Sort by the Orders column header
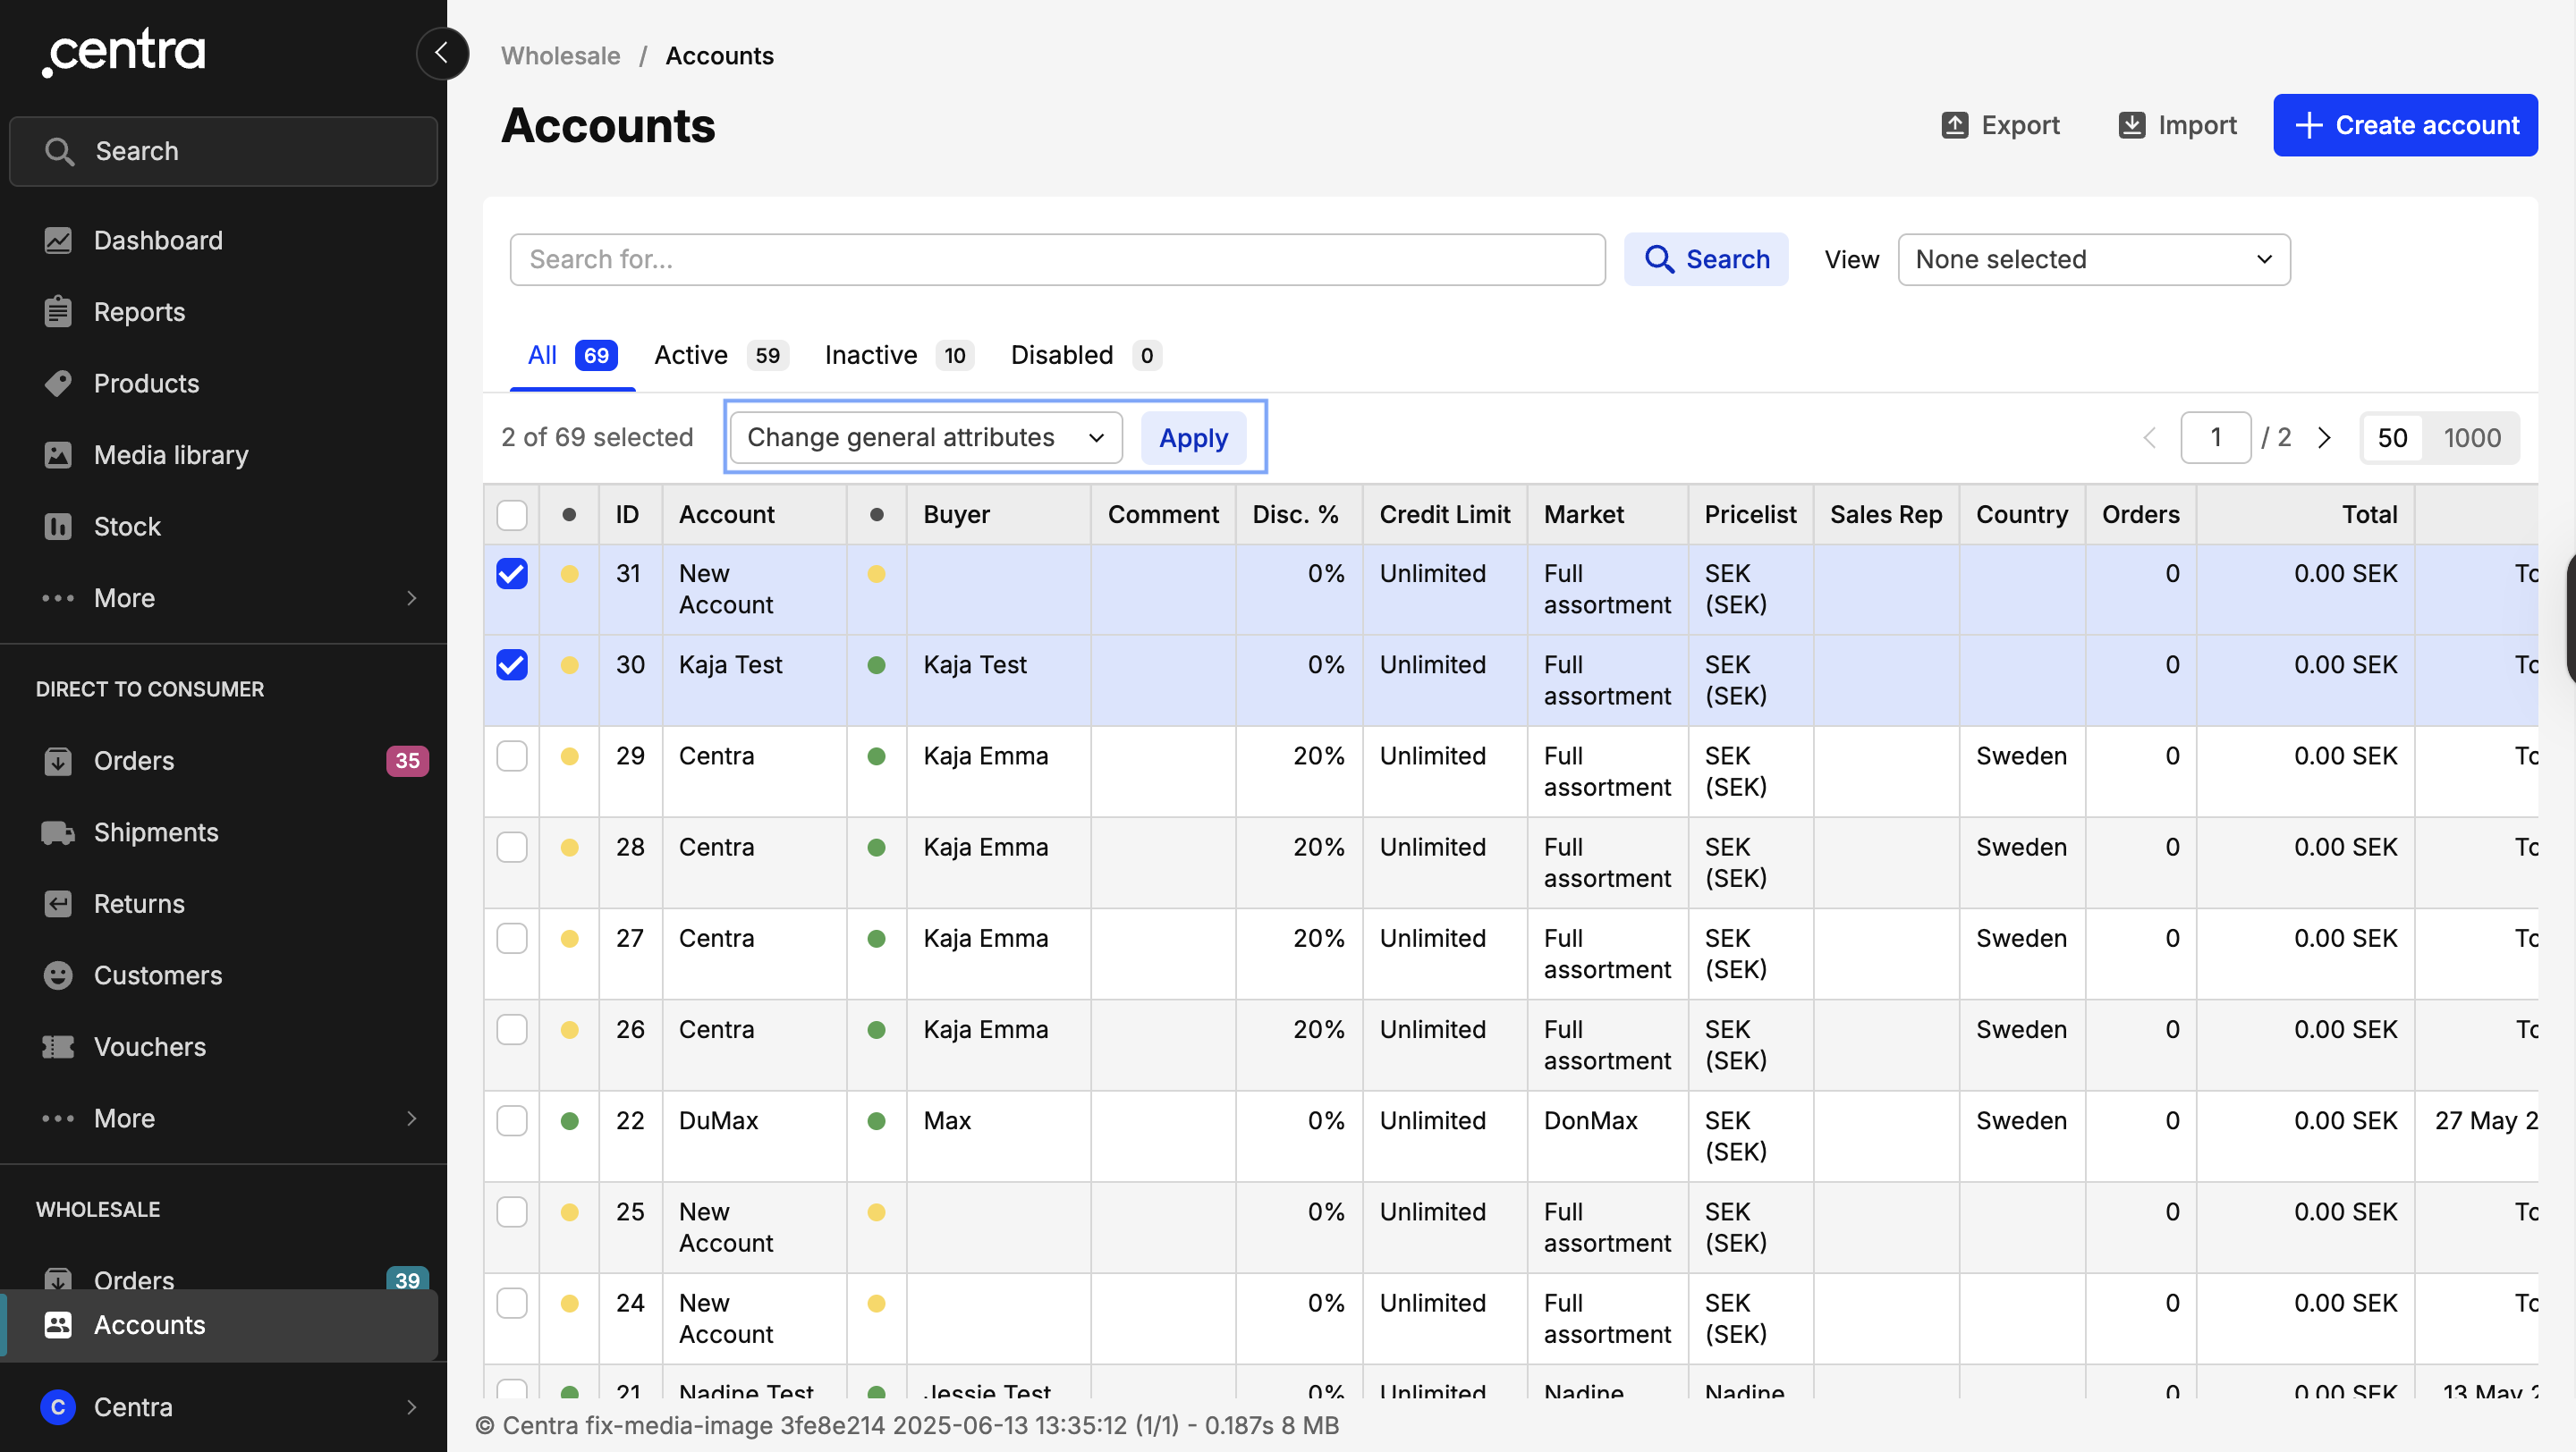Viewport: 2576px width, 1452px height. click(x=2140, y=515)
